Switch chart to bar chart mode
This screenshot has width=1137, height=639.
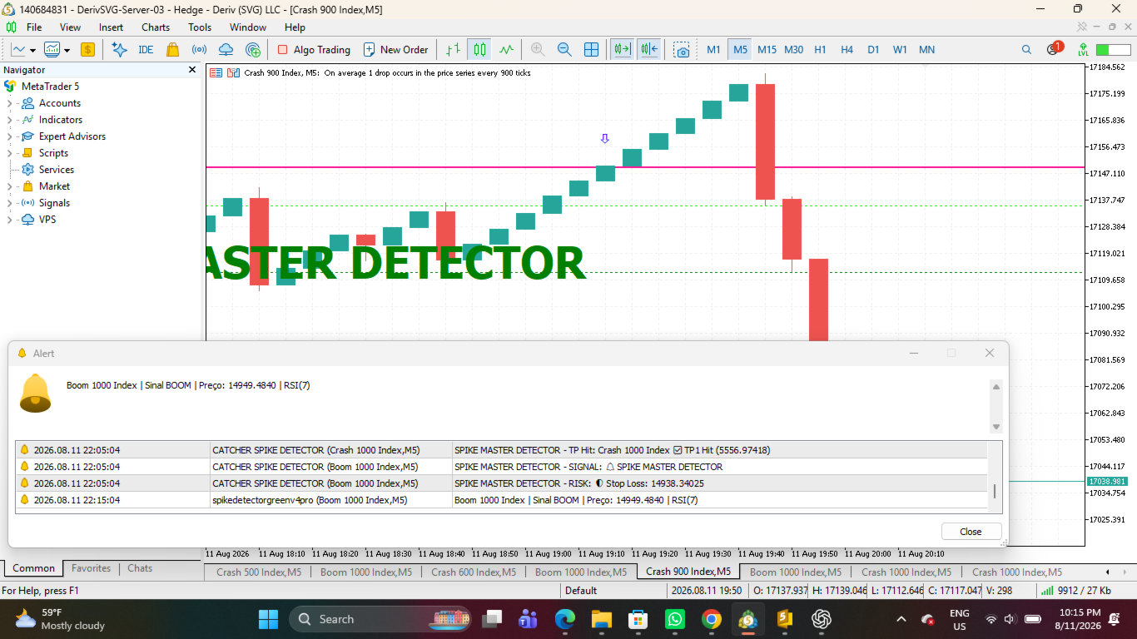click(x=453, y=50)
